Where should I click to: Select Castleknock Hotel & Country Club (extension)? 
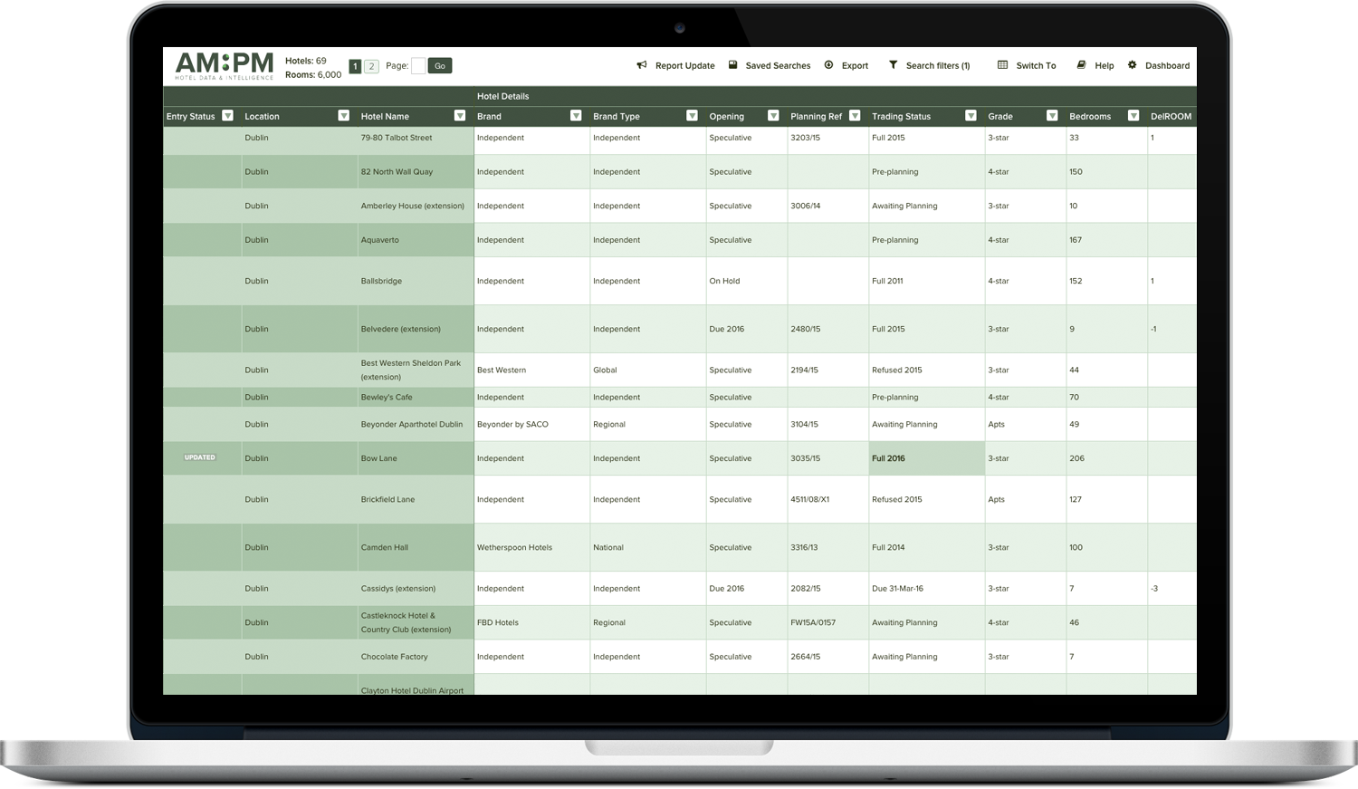tap(406, 622)
